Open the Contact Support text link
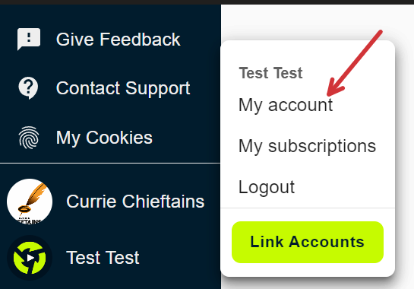The image size is (414, 289). (x=123, y=88)
